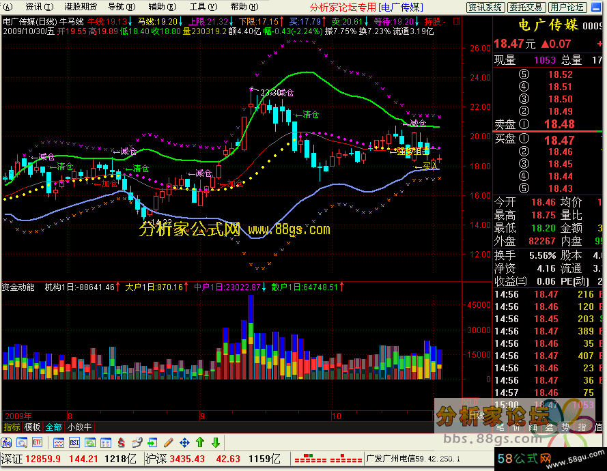Click the green refresh window icon
Viewport: 607px width, 471px height.
pyautogui.click(x=90, y=442)
